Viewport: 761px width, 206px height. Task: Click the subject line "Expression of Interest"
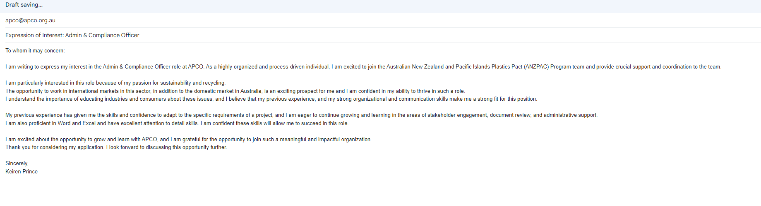click(x=34, y=35)
